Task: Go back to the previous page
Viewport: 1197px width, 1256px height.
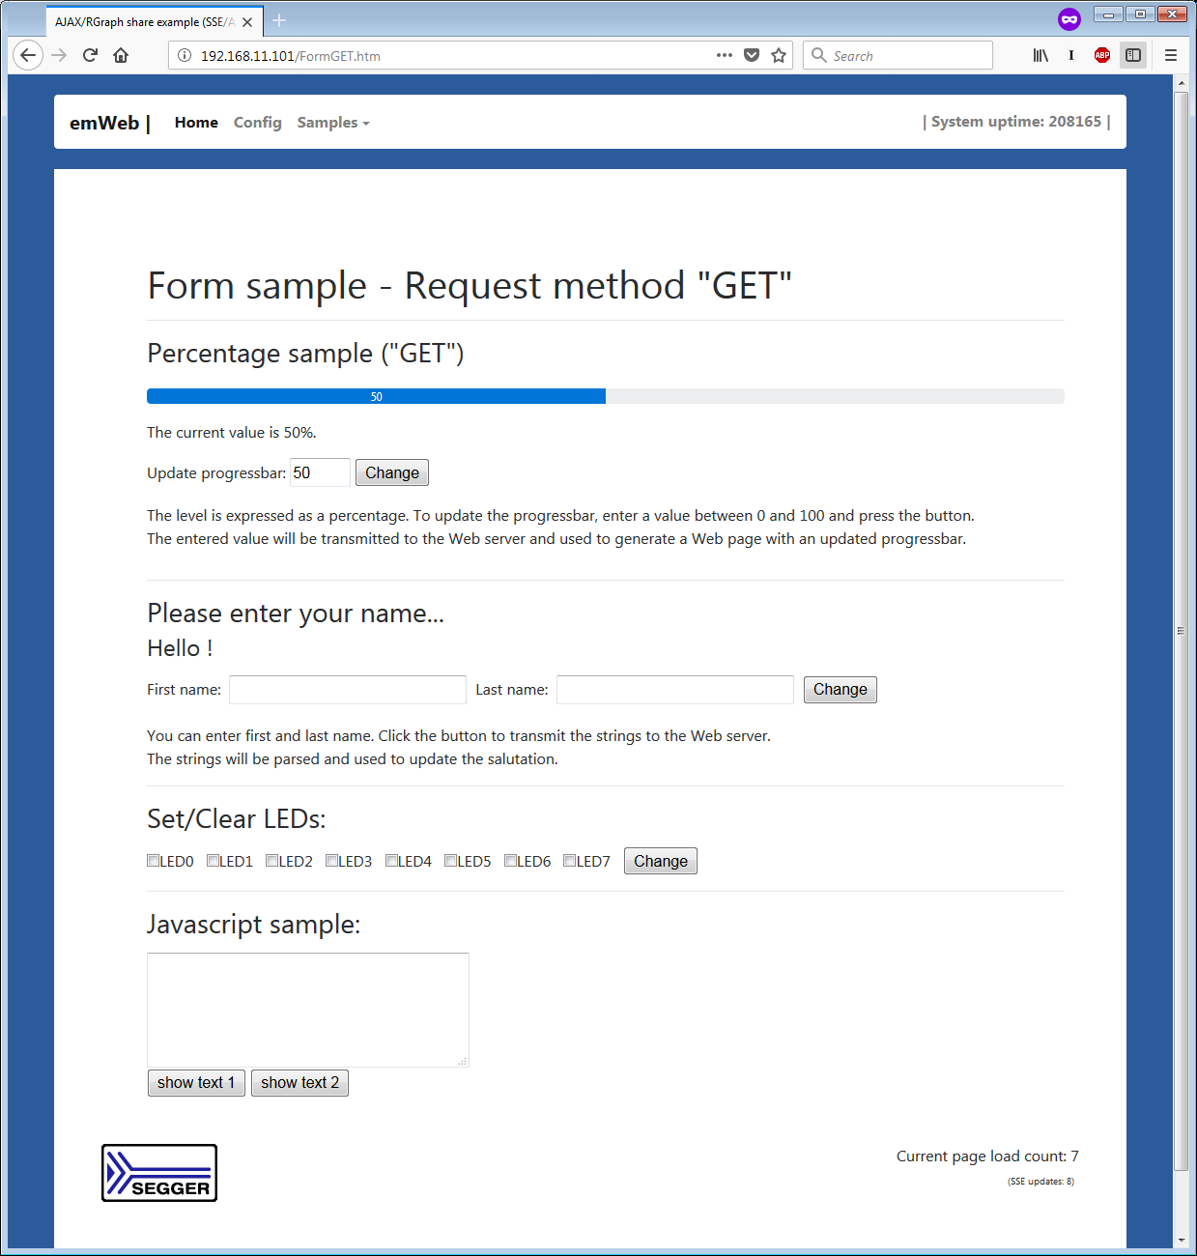Action: pos(28,55)
